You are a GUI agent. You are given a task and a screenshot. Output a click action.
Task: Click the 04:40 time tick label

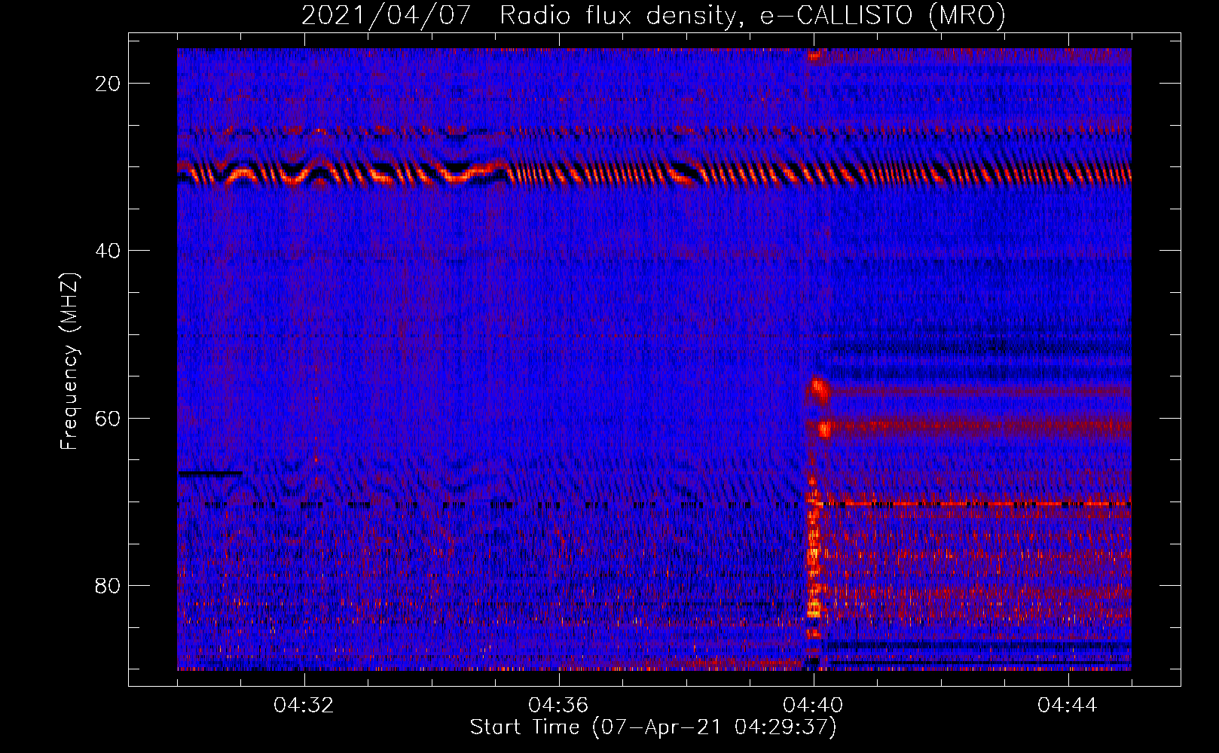tap(813, 706)
